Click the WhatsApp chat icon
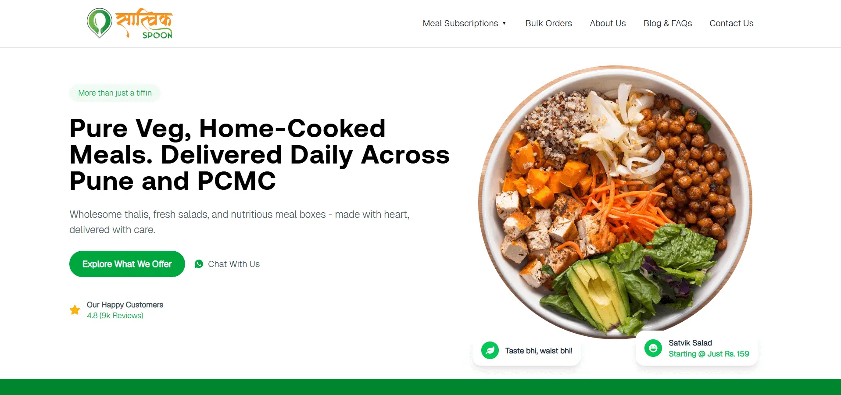This screenshot has width=841, height=395. tap(199, 264)
